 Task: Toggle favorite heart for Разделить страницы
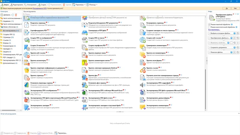(x=47, y=23)
